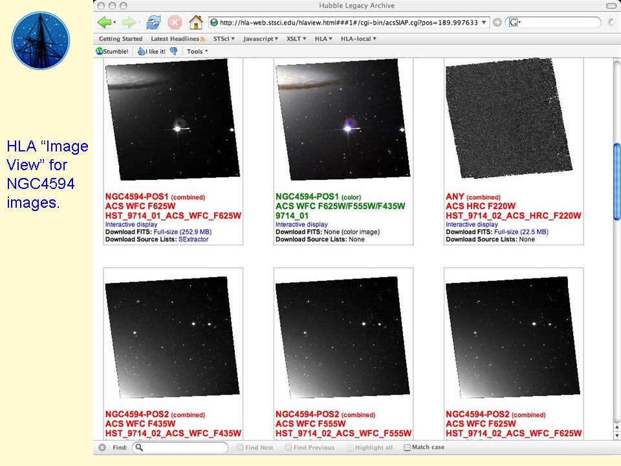Open the Javascript bookmarks folder dropdown
The width and height of the screenshot is (621, 466).
point(260,39)
